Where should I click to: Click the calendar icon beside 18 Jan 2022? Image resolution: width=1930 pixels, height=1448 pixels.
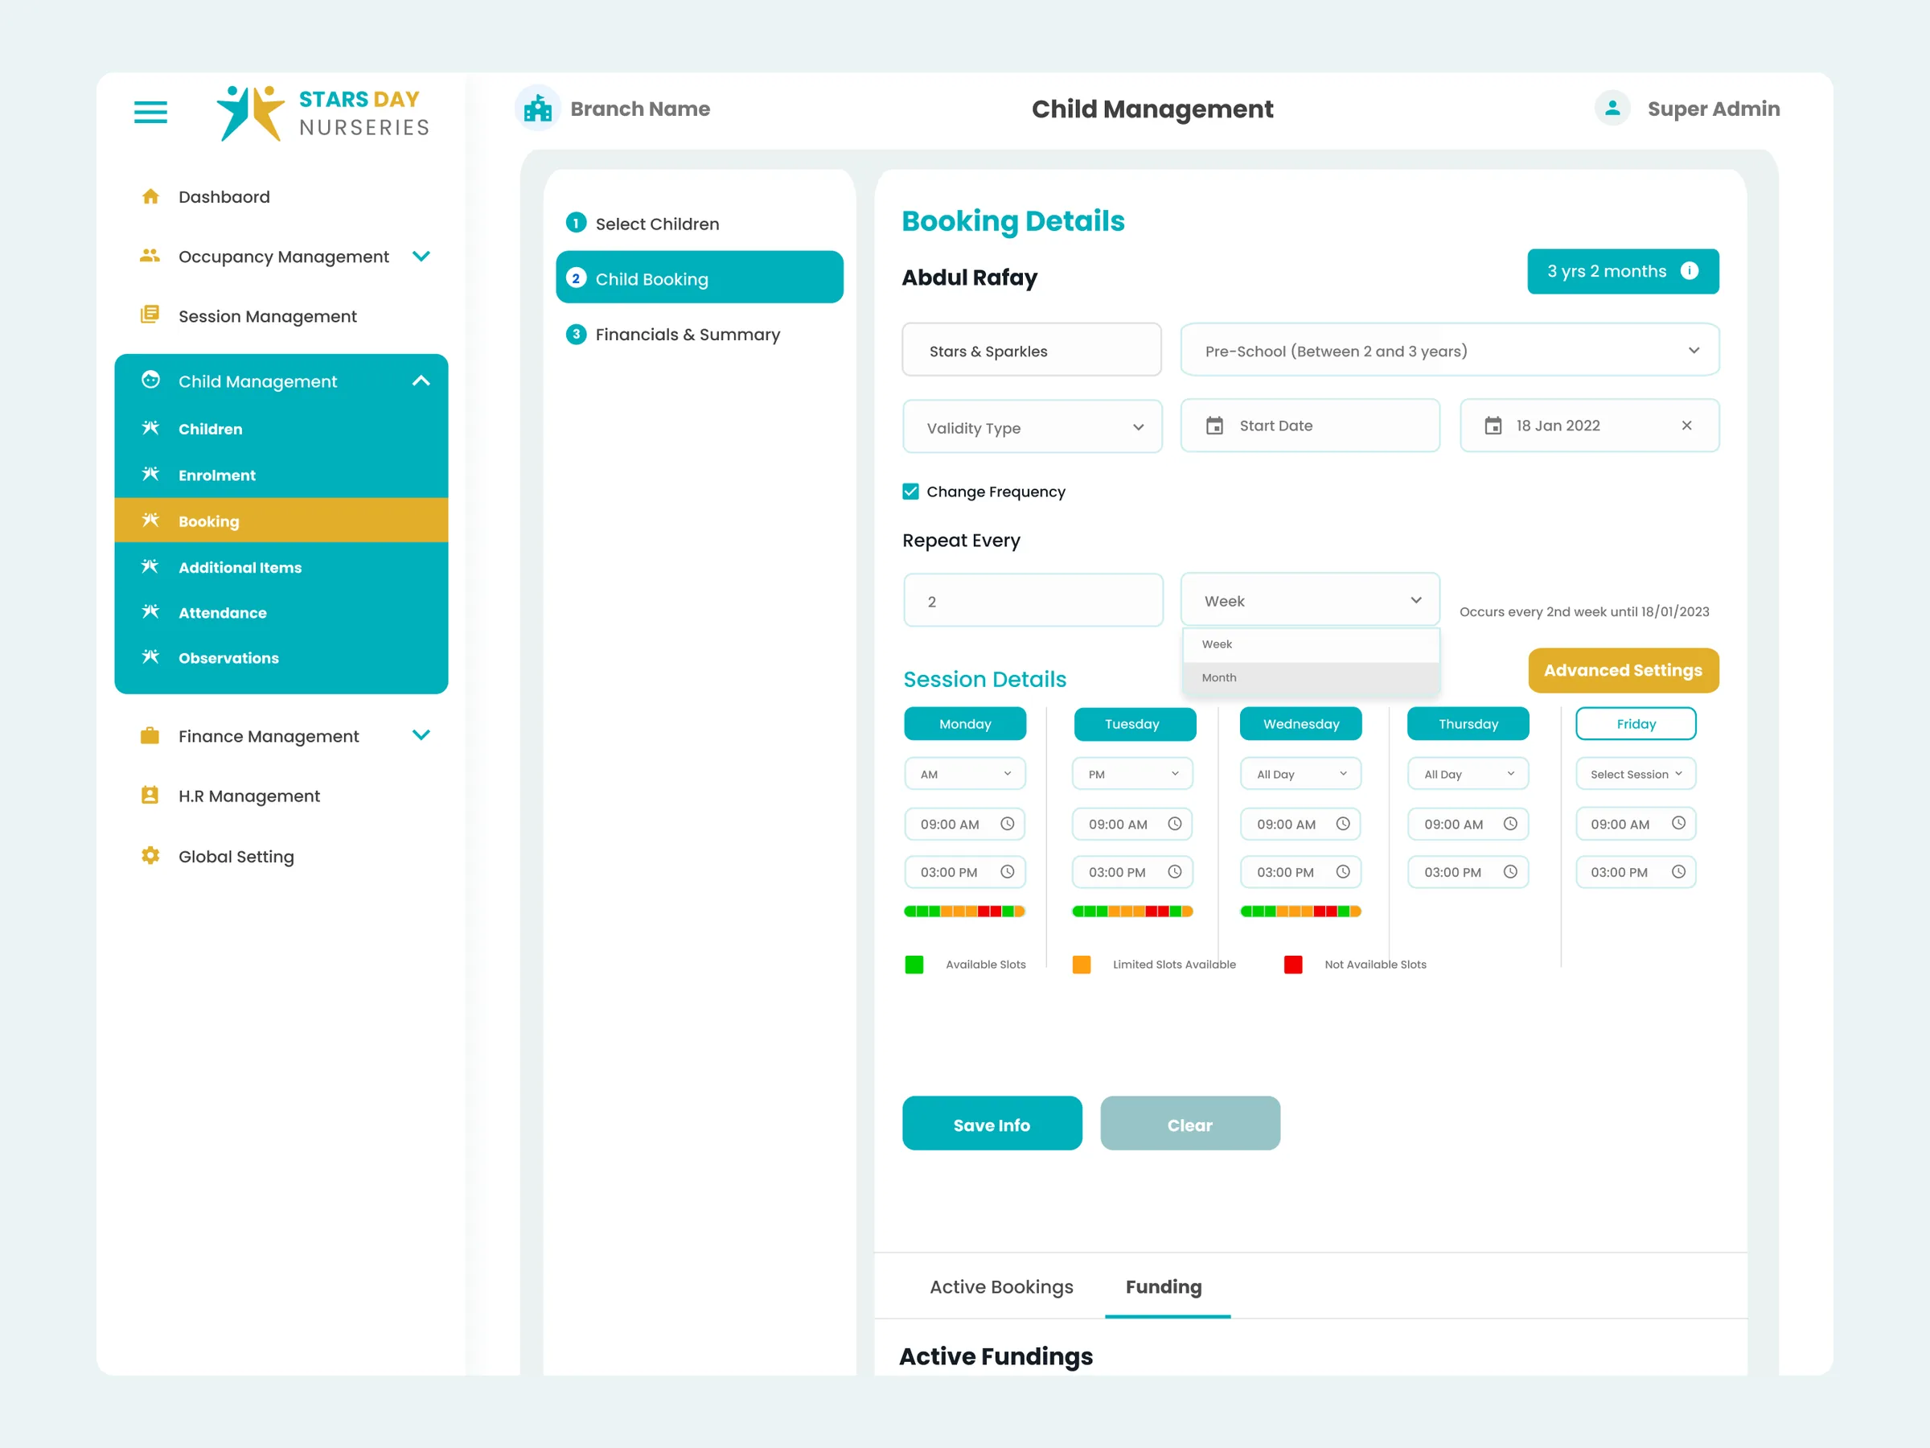[1493, 425]
